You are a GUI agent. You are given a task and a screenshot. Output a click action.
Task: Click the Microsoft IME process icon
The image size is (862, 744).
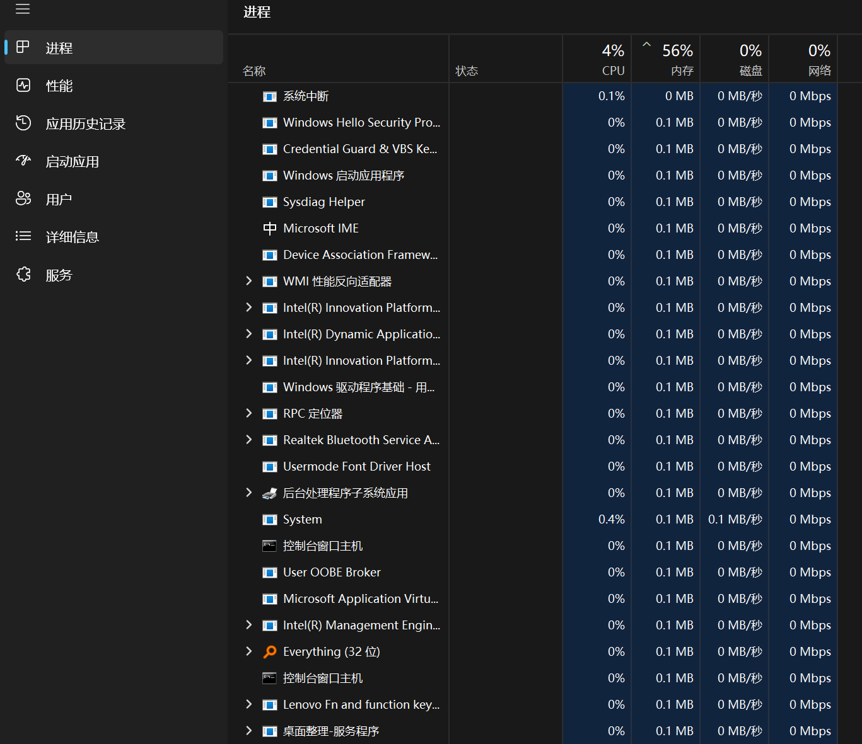tap(270, 229)
